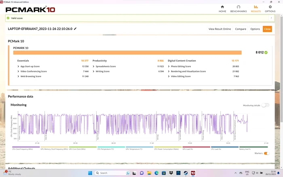Click View Result Online button
The height and width of the screenshot is (177, 283).
220,29
